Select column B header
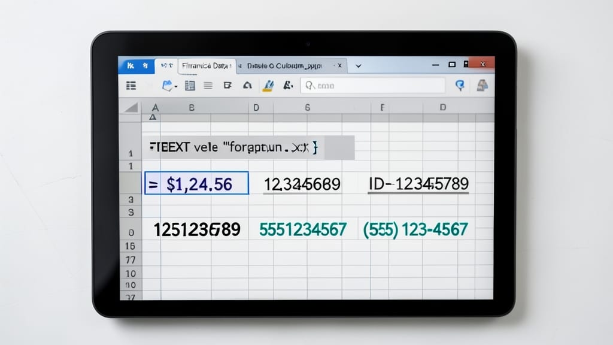This screenshot has height=345, width=613. coord(192,108)
